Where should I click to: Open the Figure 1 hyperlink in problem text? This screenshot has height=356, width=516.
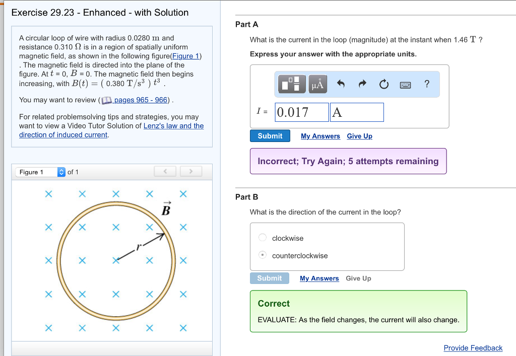click(x=186, y=55)
